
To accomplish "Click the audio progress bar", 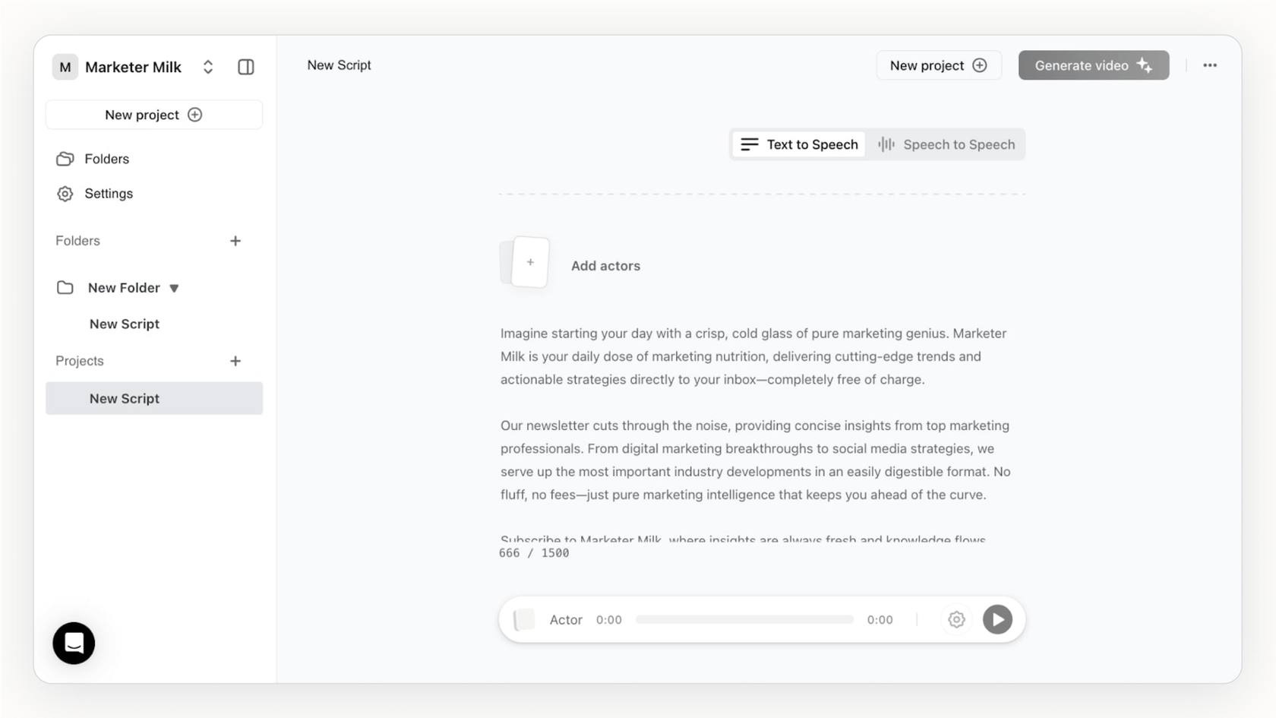I will click(x=744, y=619).
